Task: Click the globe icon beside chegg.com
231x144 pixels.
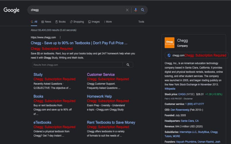Action: 169,55
